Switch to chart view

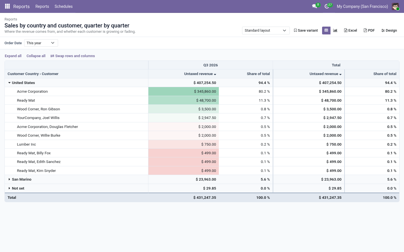coord(335,31)
